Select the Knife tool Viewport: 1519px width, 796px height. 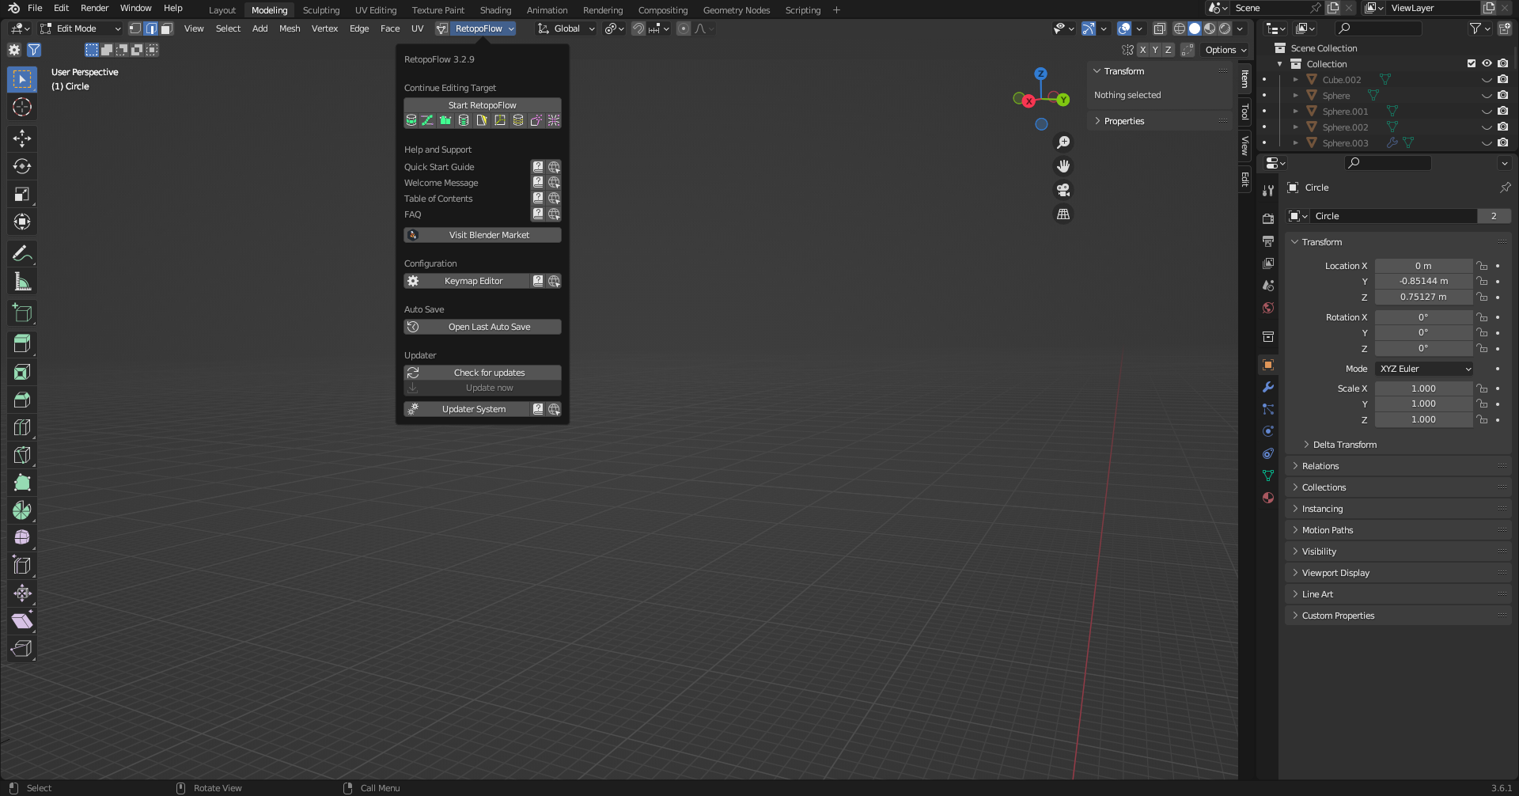pyautogui.click(x=22, y=455)
